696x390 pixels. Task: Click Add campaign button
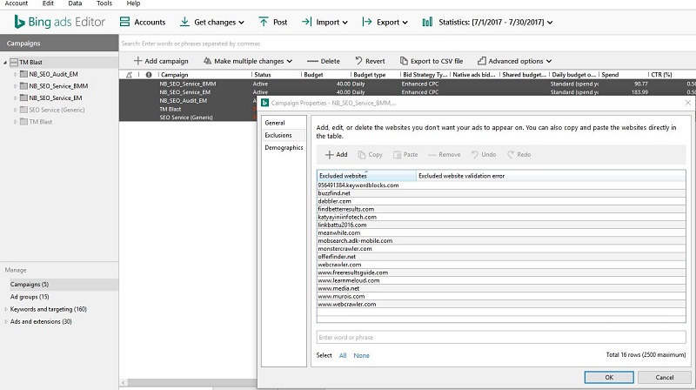click(161, 61)
